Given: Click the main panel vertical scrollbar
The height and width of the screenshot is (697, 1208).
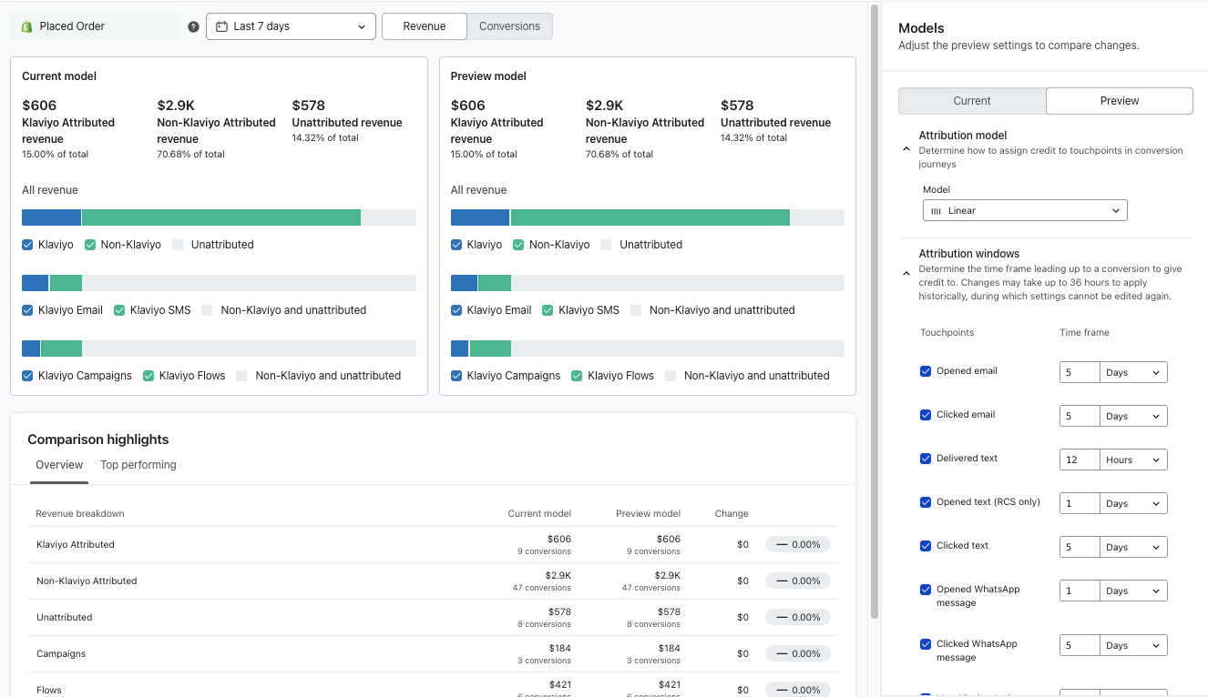Looking at the screenshot, I should tap(875, 309).
